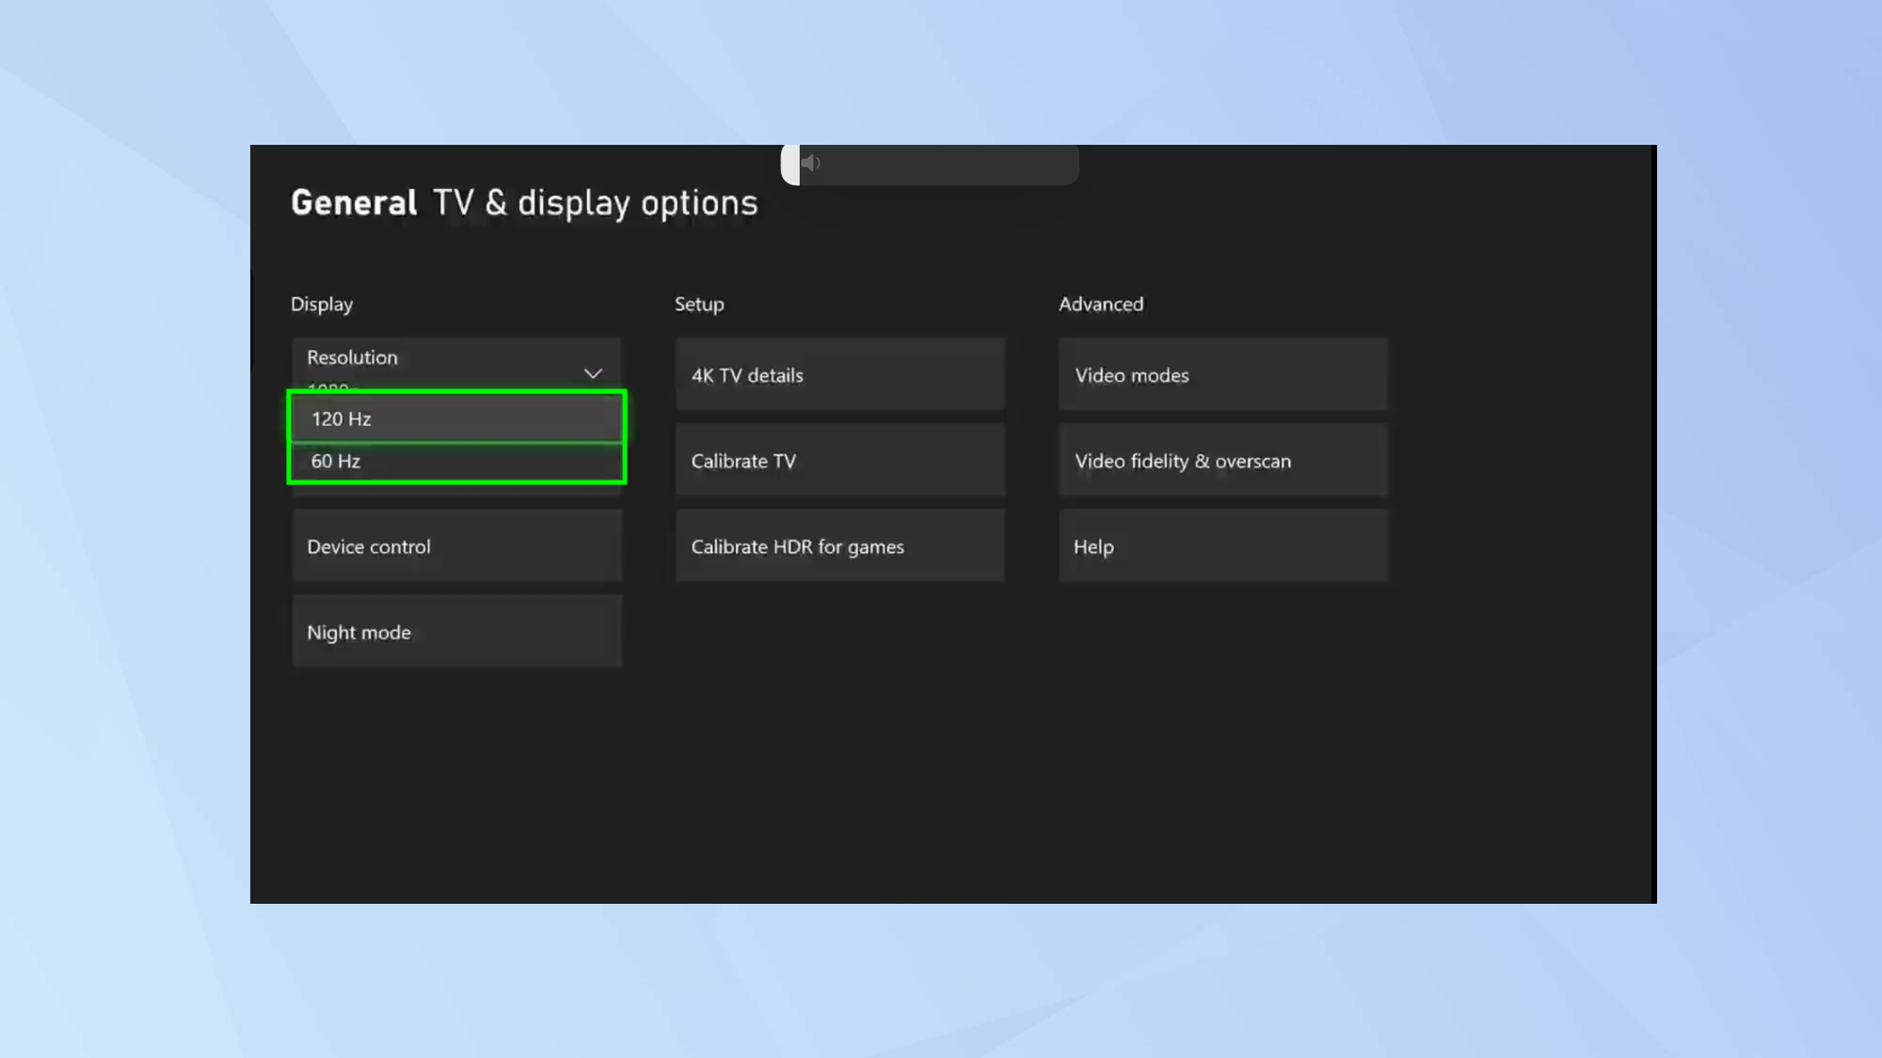This screenshot has height=1058, width=1882.
Task: Open Device control settings
Action: point(456,547)
